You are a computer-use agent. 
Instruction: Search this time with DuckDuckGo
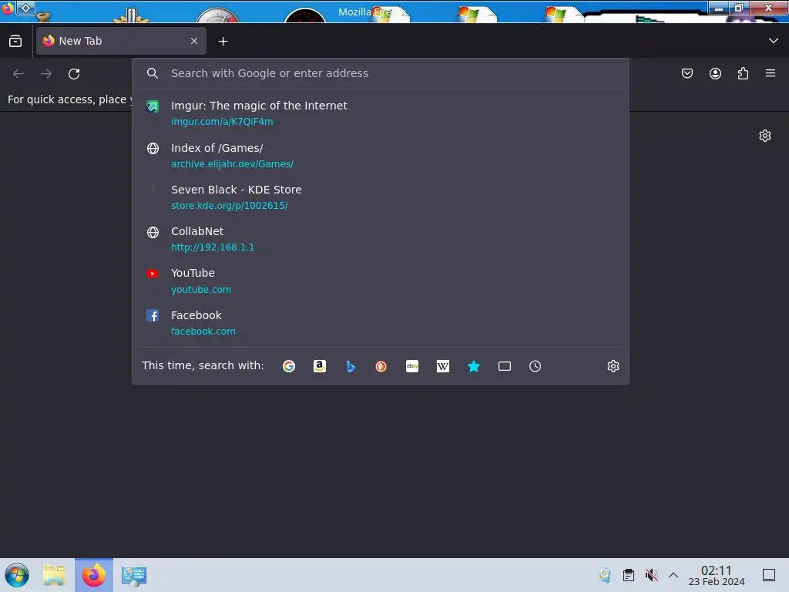(381, 366)
